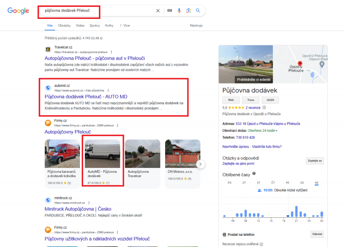The width and height of the screenshot is (344, 247).
Task: Open Půjčovna dodávek Přelouč - AUTO MD link
Action: [x=86, y=97]
